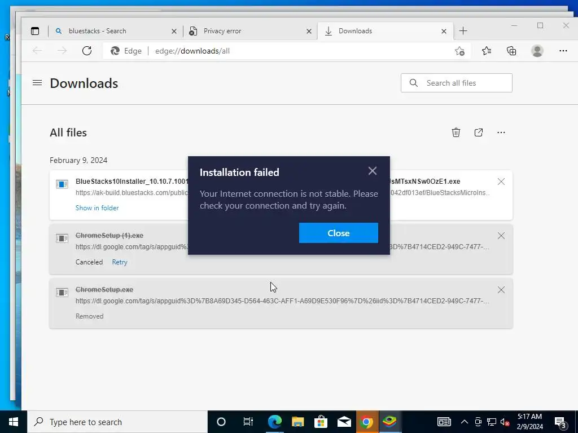
Task: Click the Removed status text
Action: tap(90, 316)
